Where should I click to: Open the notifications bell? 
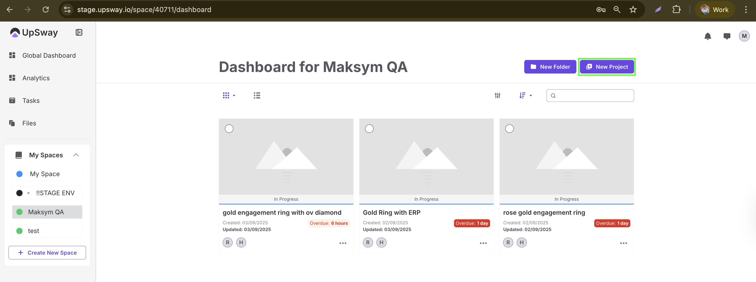[708, 36]
